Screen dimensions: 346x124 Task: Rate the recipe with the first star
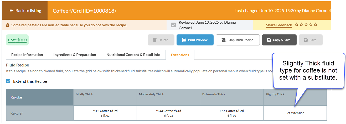point(297,25)
